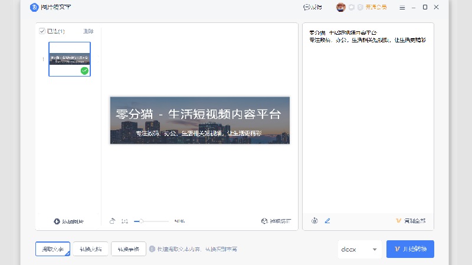
Task: Expand the output format arrow
Action: [375, 249]
